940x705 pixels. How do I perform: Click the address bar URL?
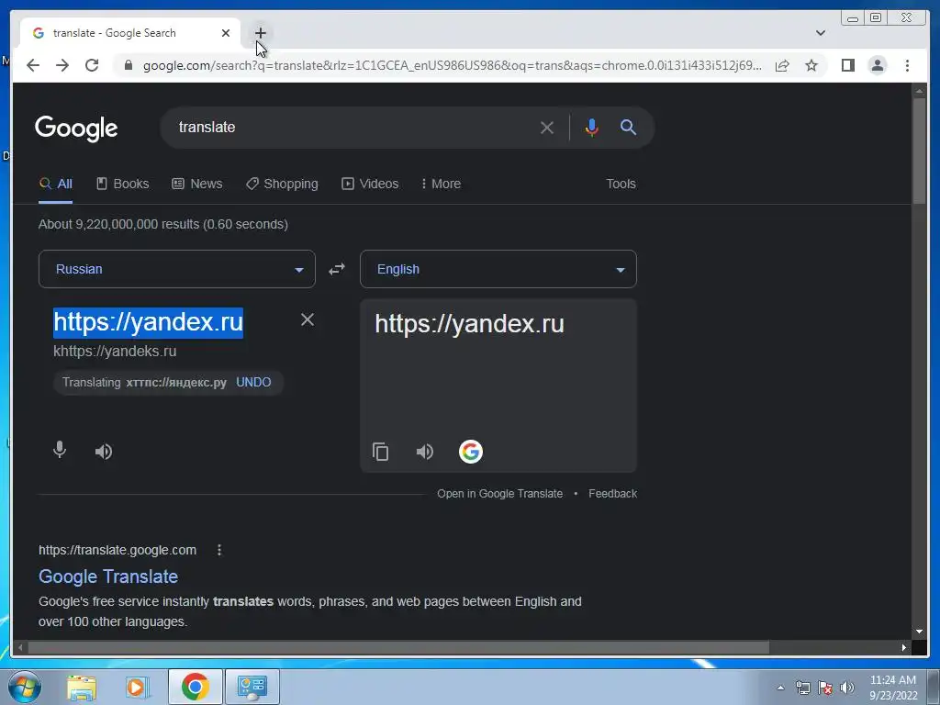coord(453,65)
